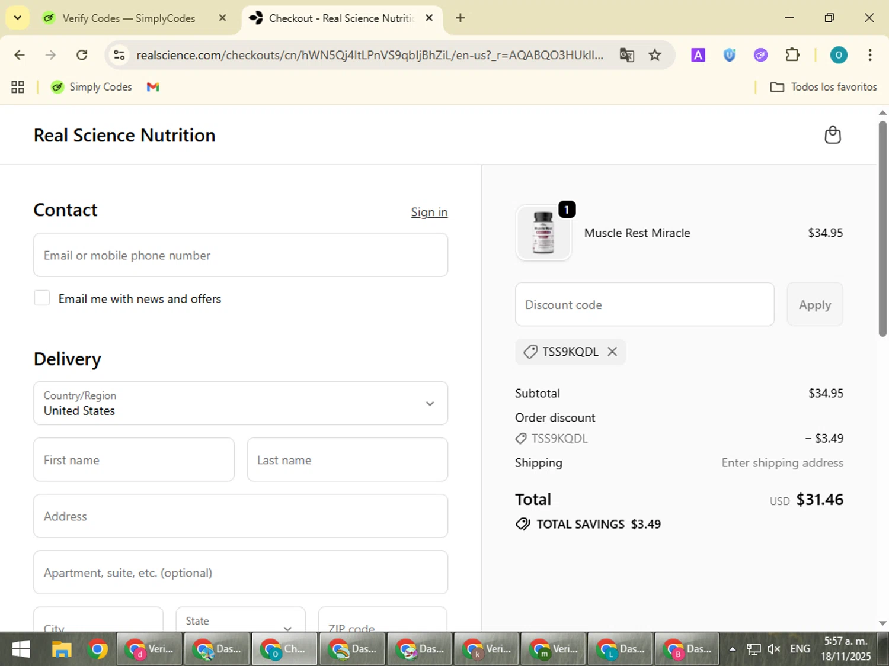Bookmark this page with the star icon

654,55
